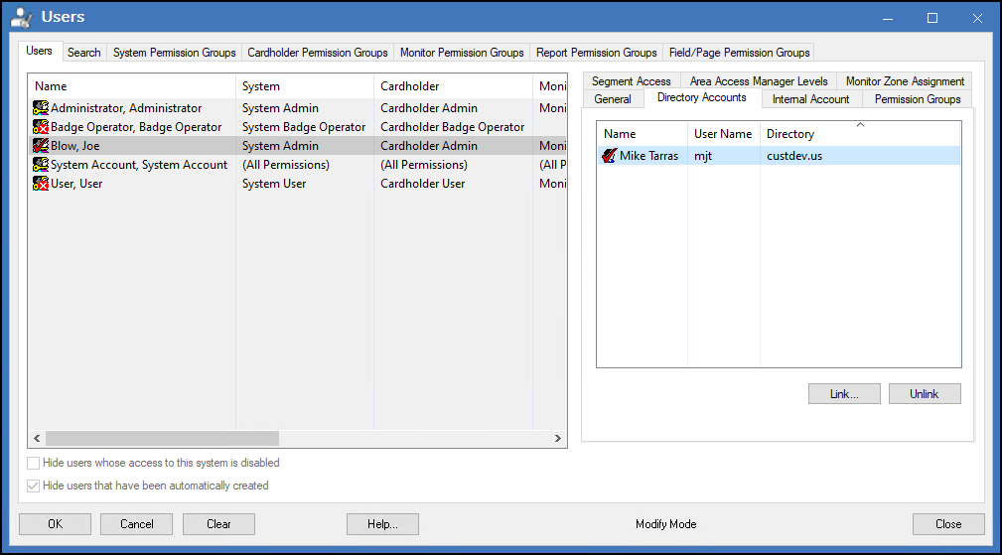Click the OK button
Image resolution: width=1002 pixels, height=555 pixels.
pos(55,524)
